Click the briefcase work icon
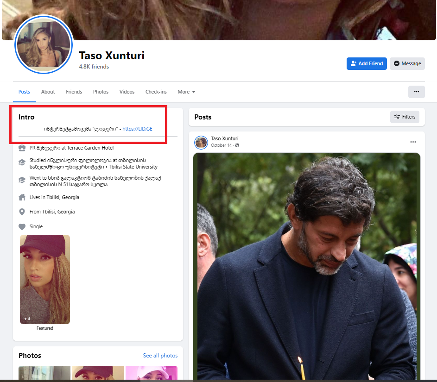Screen dimensions: 437x382 22,148
